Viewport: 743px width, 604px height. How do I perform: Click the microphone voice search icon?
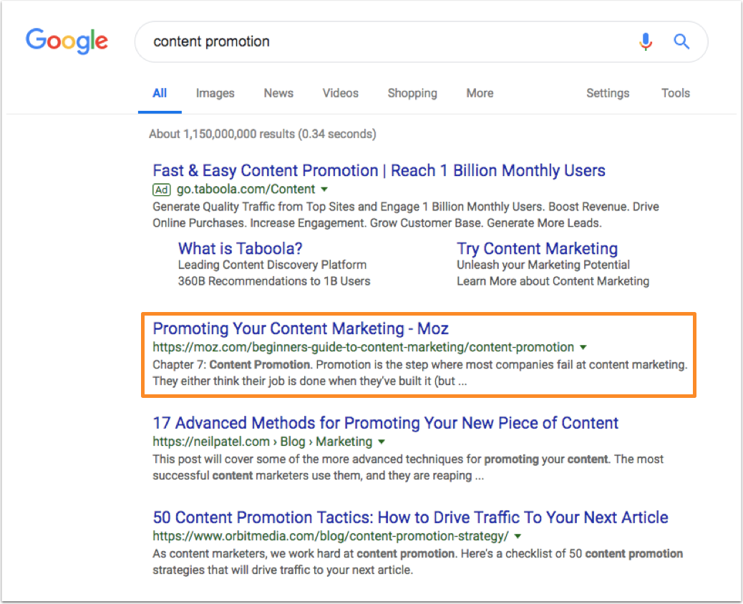pyautogui.click(x=646, y=42)
